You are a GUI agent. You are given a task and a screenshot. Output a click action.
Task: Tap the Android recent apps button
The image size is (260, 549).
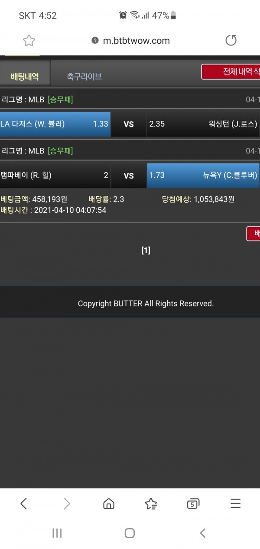tap(57, 533)
